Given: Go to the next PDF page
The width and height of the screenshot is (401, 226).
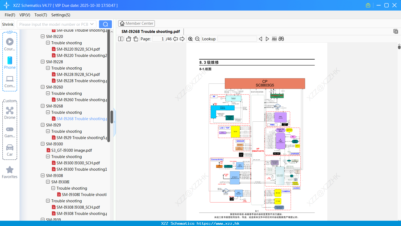Looking at the screenshot, I should click(182, 39).
